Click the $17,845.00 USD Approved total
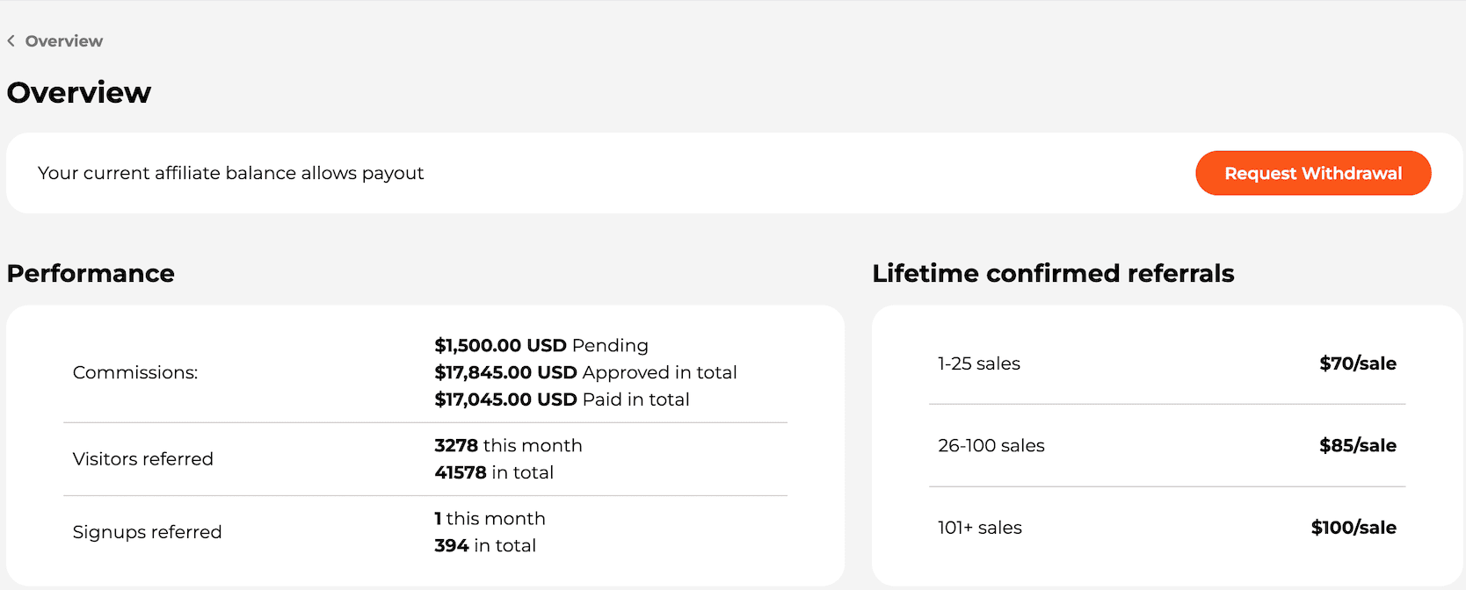1466x590 pixels. pos(585,372)
